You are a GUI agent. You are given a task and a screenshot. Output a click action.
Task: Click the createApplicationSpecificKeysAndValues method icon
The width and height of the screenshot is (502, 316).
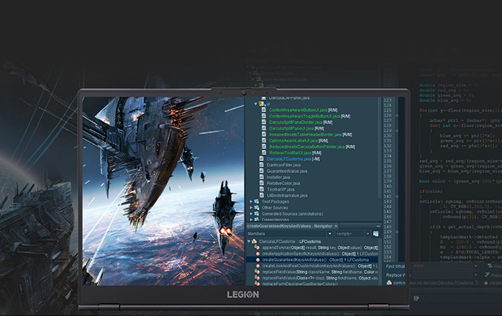click(258, 254)
